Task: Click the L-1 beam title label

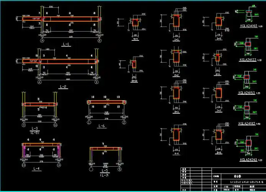Action: (66, 45)
